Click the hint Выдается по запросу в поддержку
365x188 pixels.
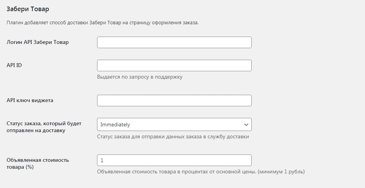click(x=140, y=77)
